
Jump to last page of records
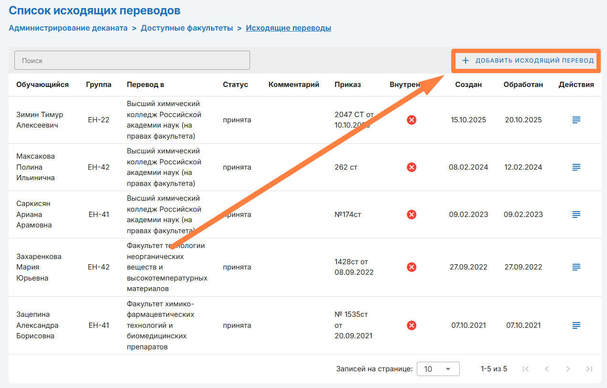point(589,369)
